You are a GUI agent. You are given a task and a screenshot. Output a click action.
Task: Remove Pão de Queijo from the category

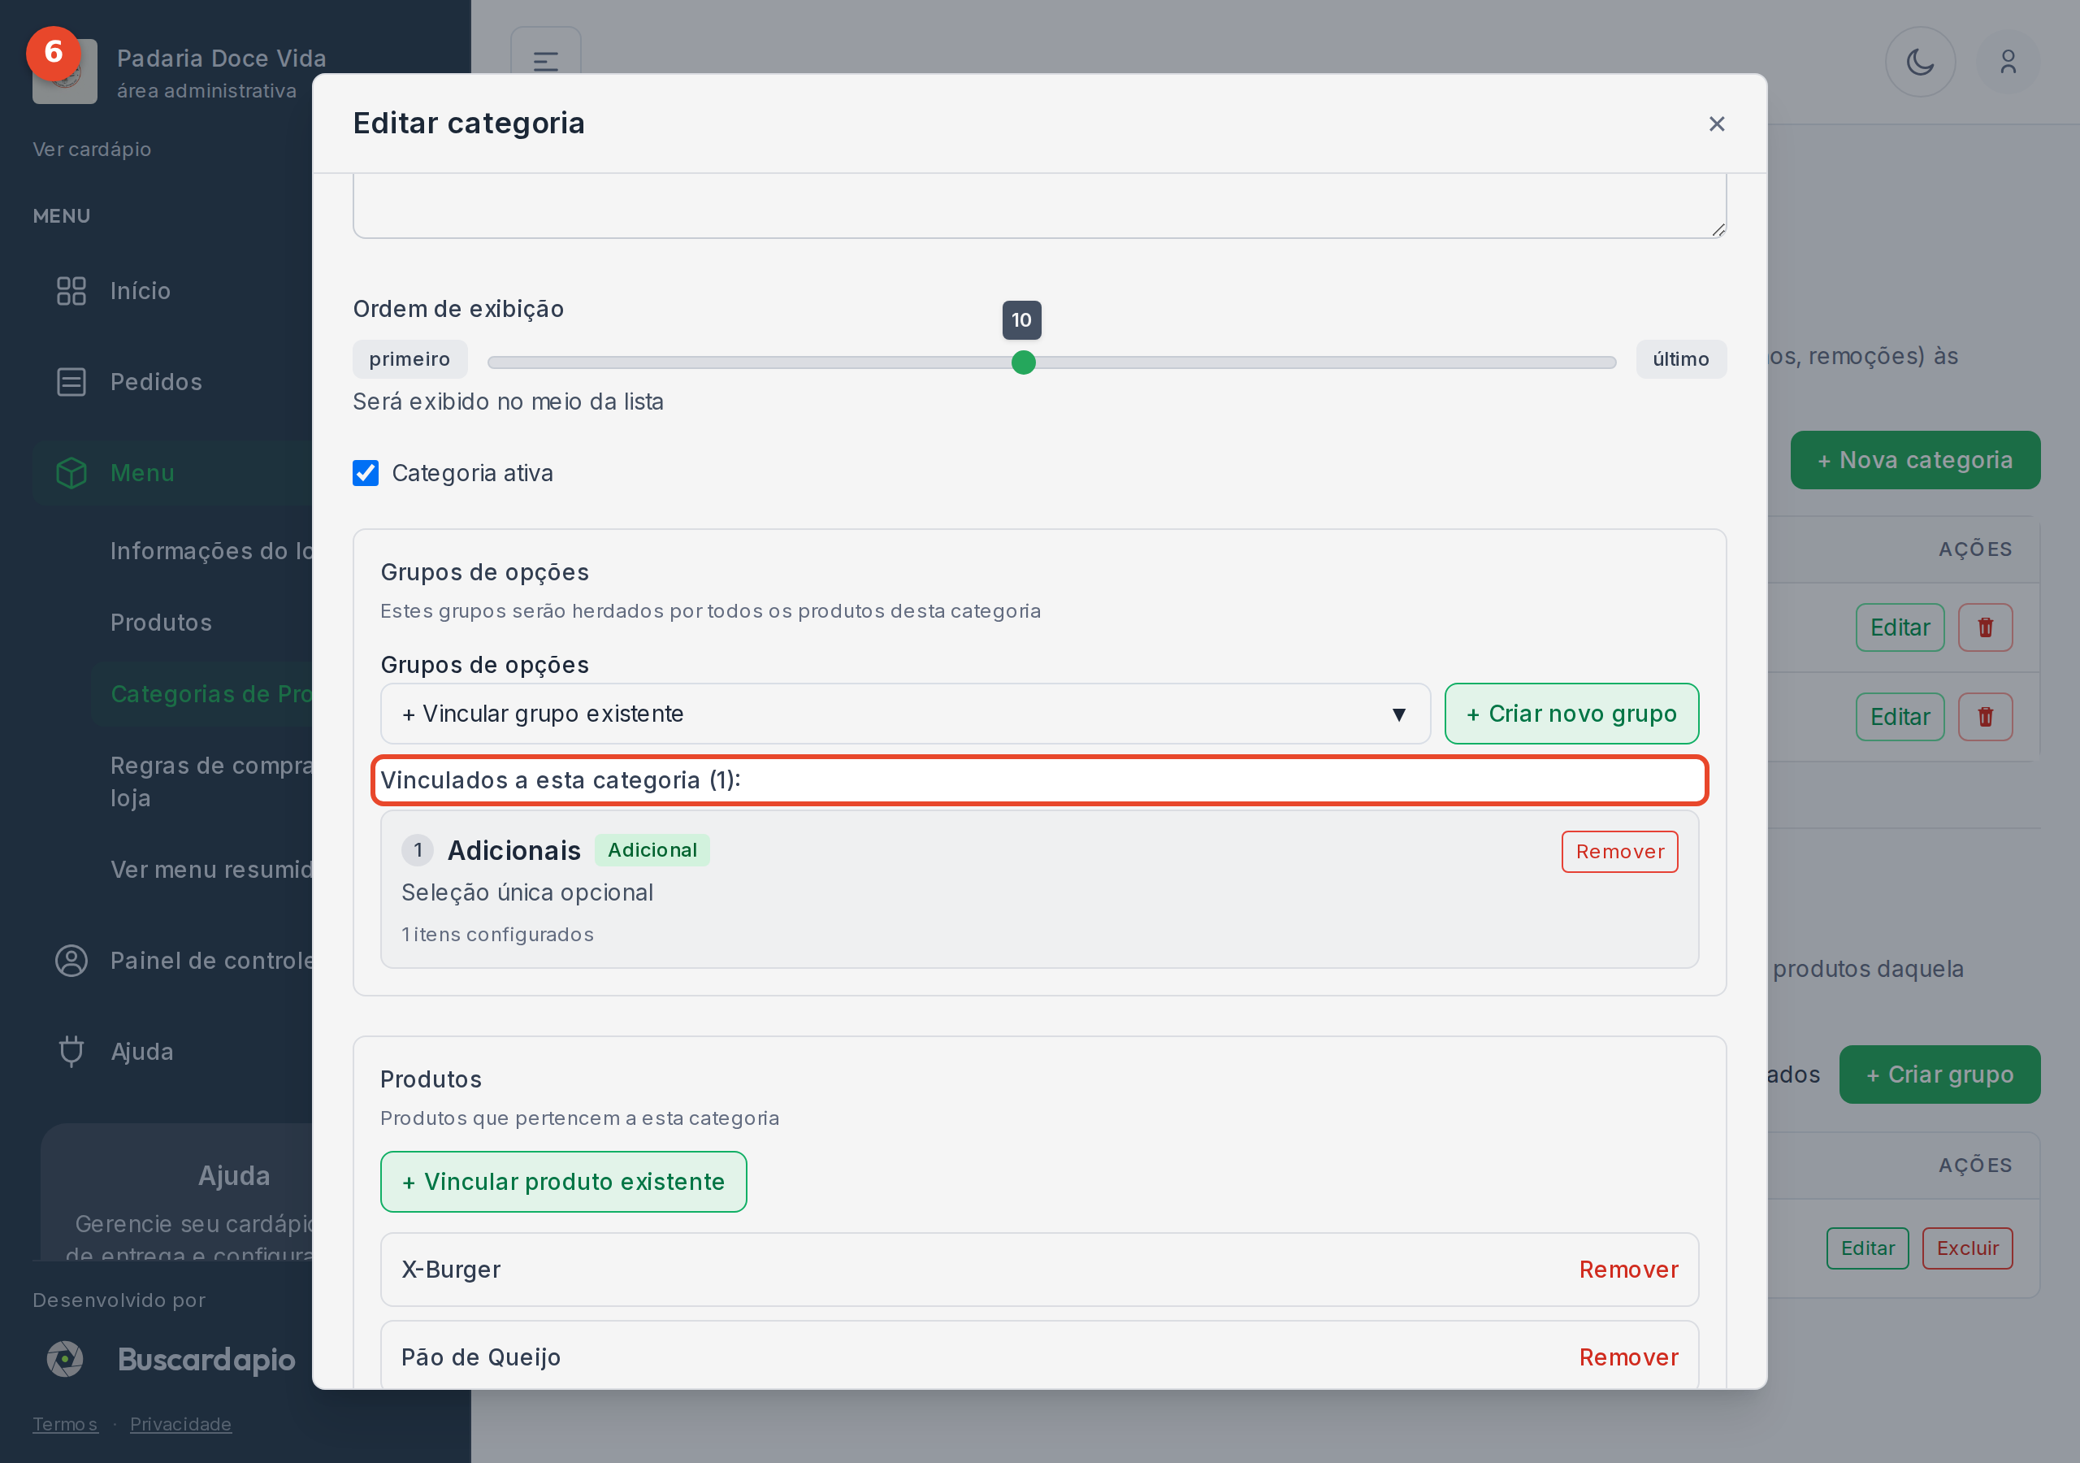1628,1358
